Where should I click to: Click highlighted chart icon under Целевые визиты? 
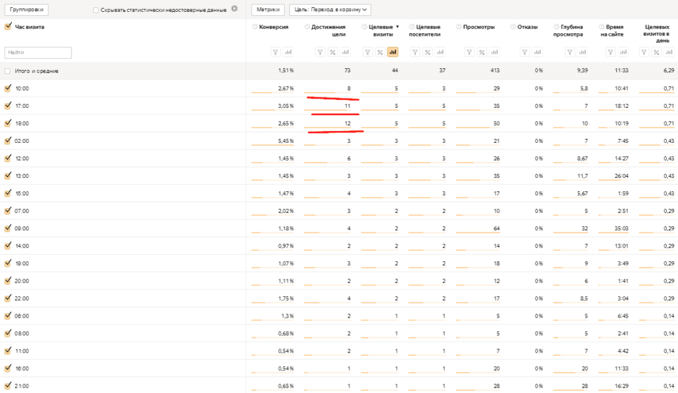[393, 52]
